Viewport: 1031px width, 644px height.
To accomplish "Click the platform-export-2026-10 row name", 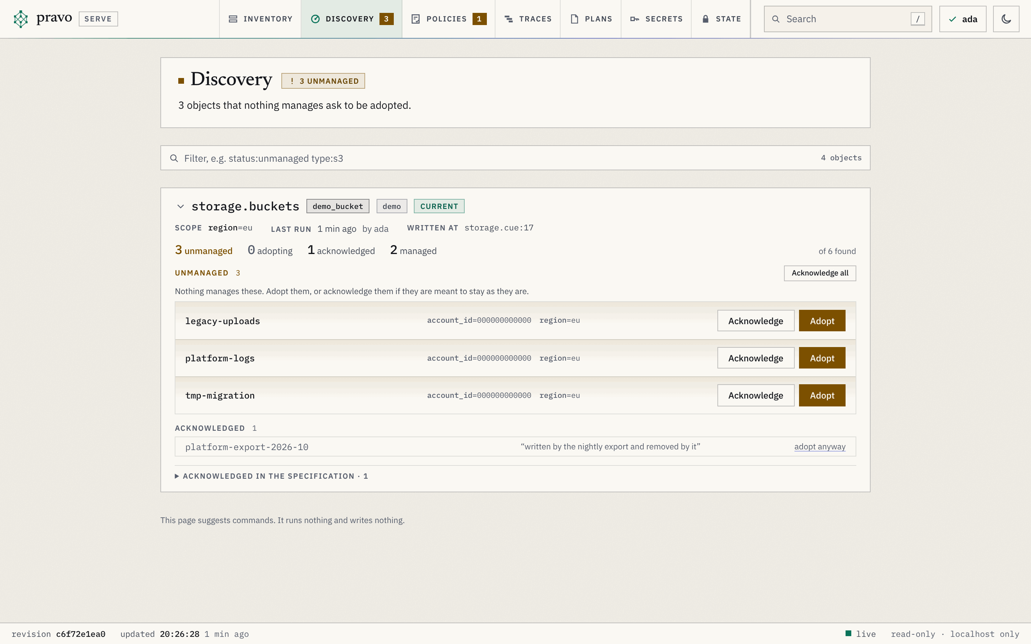I will click(247, 447).
